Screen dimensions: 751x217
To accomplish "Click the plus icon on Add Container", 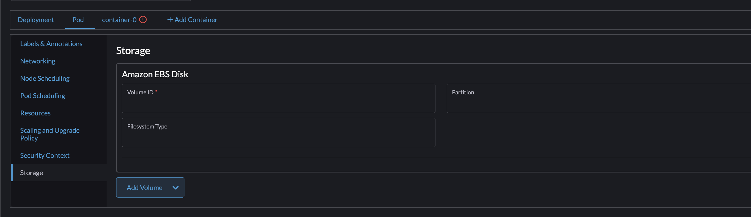I will pos(170,19).
